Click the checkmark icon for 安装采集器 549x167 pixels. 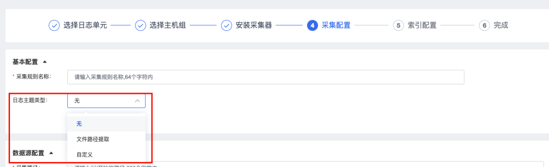tap(227, 25)
